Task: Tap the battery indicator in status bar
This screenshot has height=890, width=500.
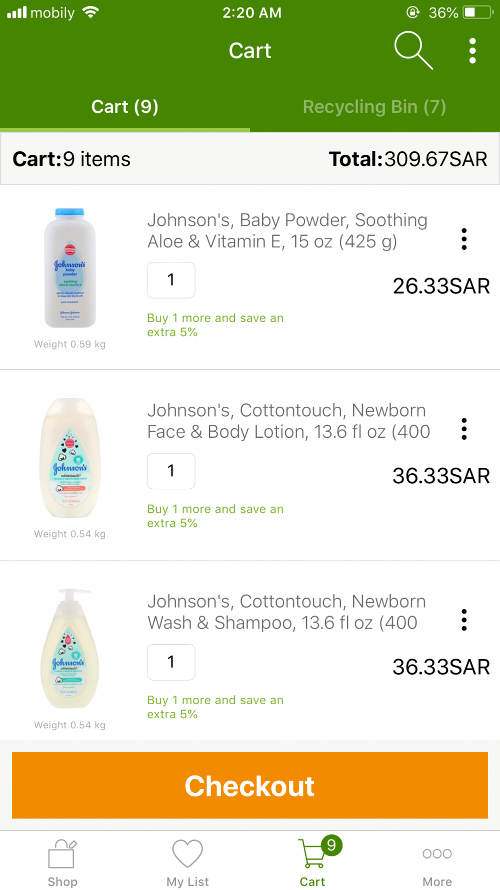Action: 477,13
